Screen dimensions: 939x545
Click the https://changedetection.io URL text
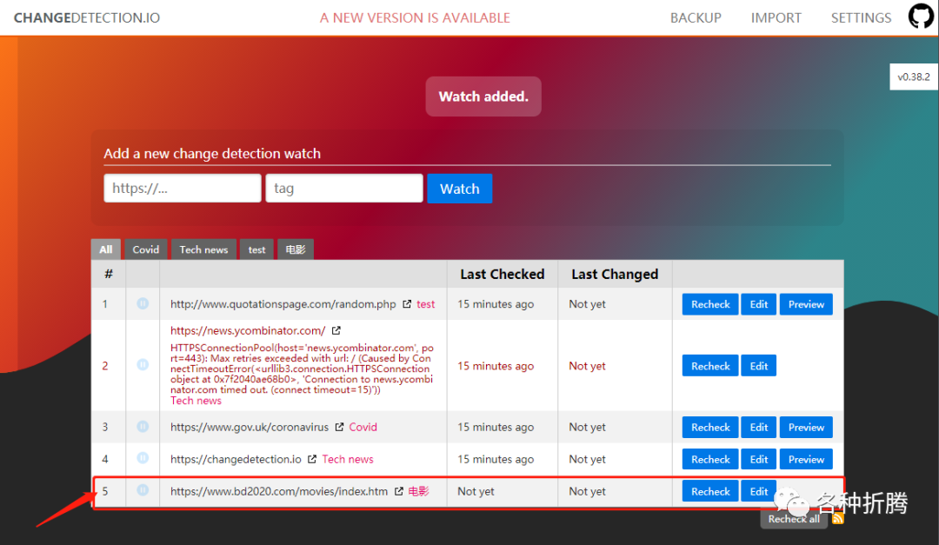(236, 459)
